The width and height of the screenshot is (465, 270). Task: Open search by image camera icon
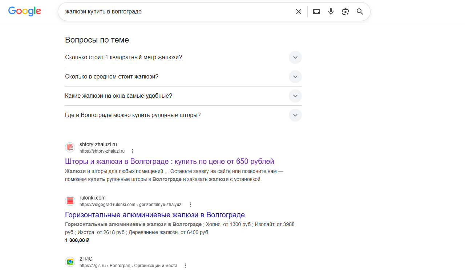pos(345,12)
